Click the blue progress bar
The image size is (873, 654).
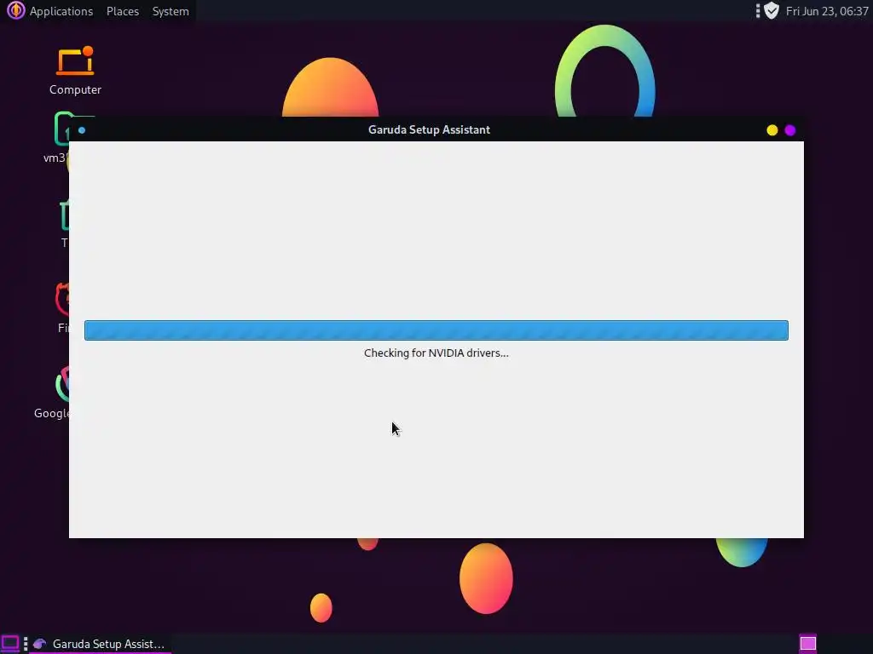point(436,330)
